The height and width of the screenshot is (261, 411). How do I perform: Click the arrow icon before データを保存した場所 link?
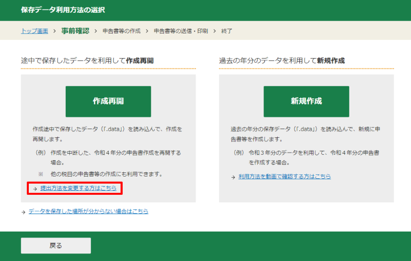pos(23,211)
